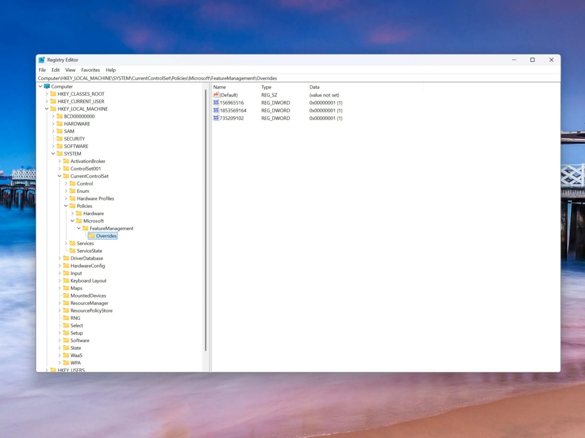
Task: Open the Edit menu
Action: pos(55,70)
